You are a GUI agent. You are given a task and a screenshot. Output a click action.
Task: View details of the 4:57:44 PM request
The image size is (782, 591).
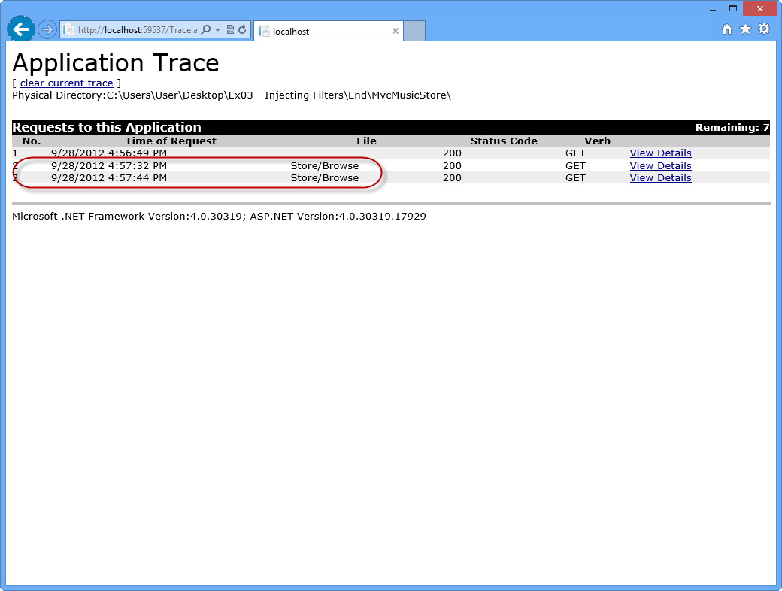point(659,177)
